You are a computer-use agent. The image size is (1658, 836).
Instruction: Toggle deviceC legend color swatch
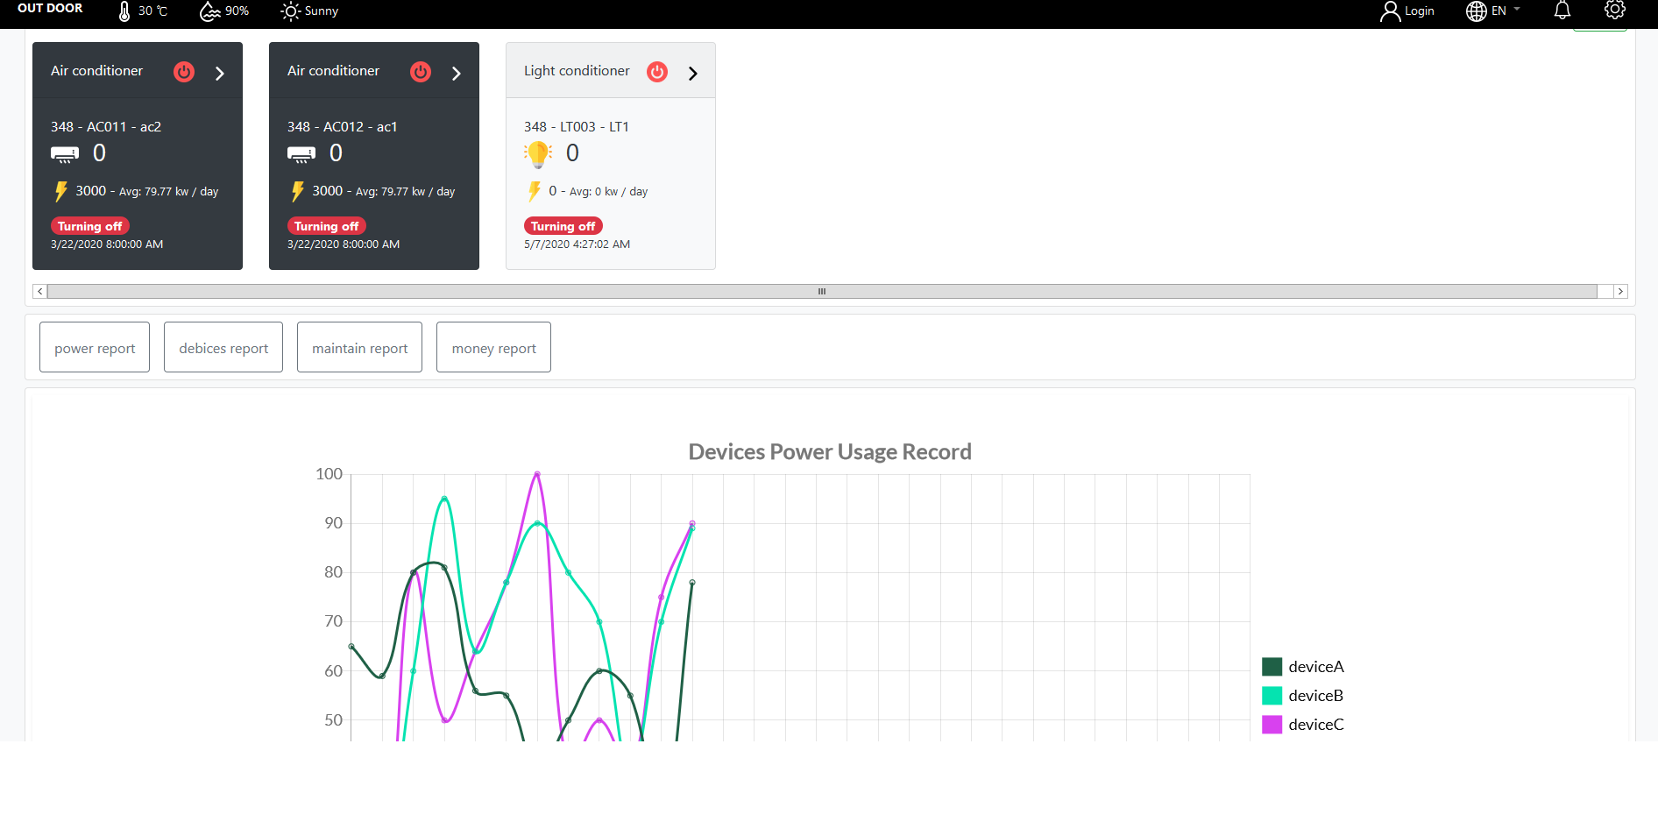1272,725
